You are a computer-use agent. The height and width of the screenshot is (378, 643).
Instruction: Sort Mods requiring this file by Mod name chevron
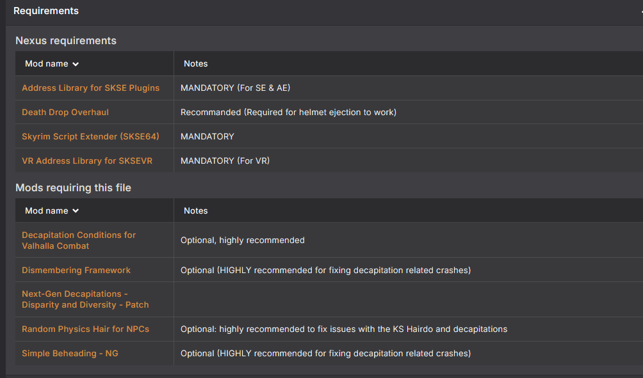pos(76,211)
